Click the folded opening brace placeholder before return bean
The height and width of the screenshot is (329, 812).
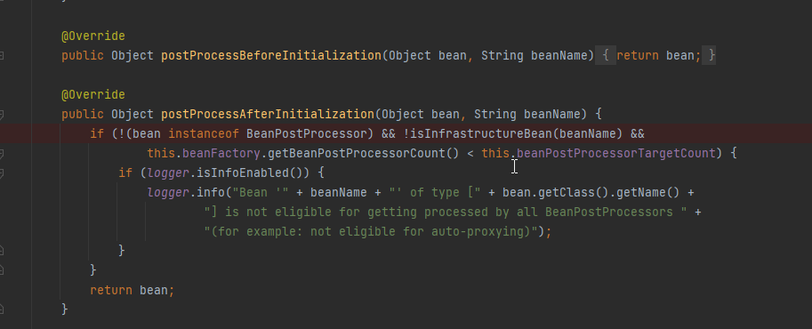pos(605,55)
